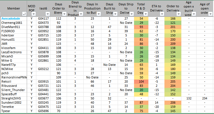Open Age open x build week filter
Viewport: 214px width, 114px height.
tap(194, 14)
